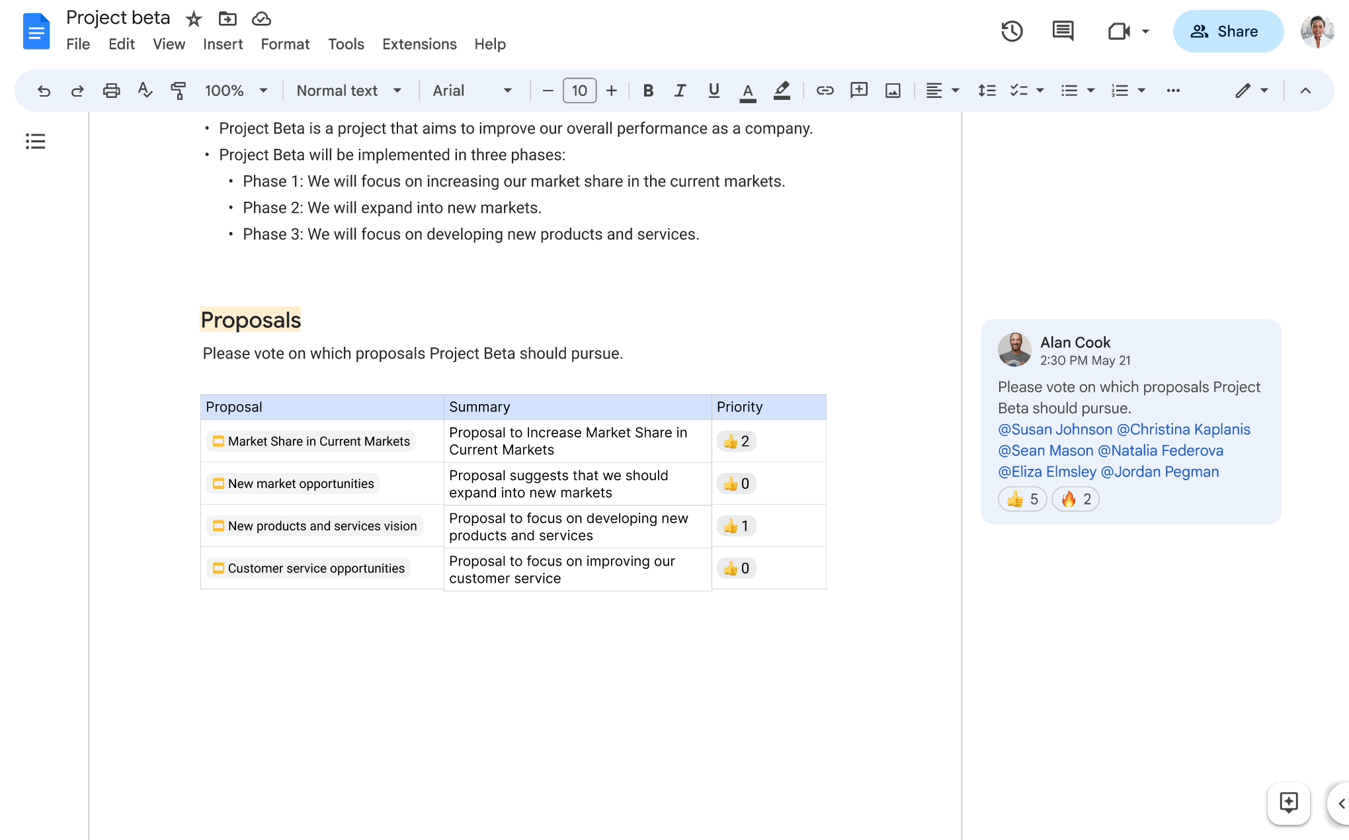Click the text highlight color icon

coord(782,91)
